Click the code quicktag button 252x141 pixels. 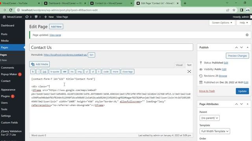pos(106,72)
